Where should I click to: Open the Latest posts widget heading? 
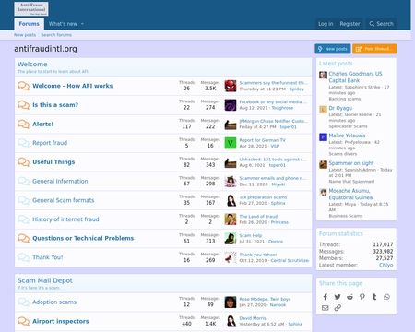coord(336,64)
